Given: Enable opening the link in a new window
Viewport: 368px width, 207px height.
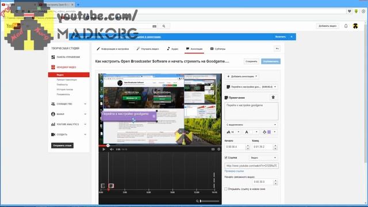Looking at the screenshot, I should 226,189.
